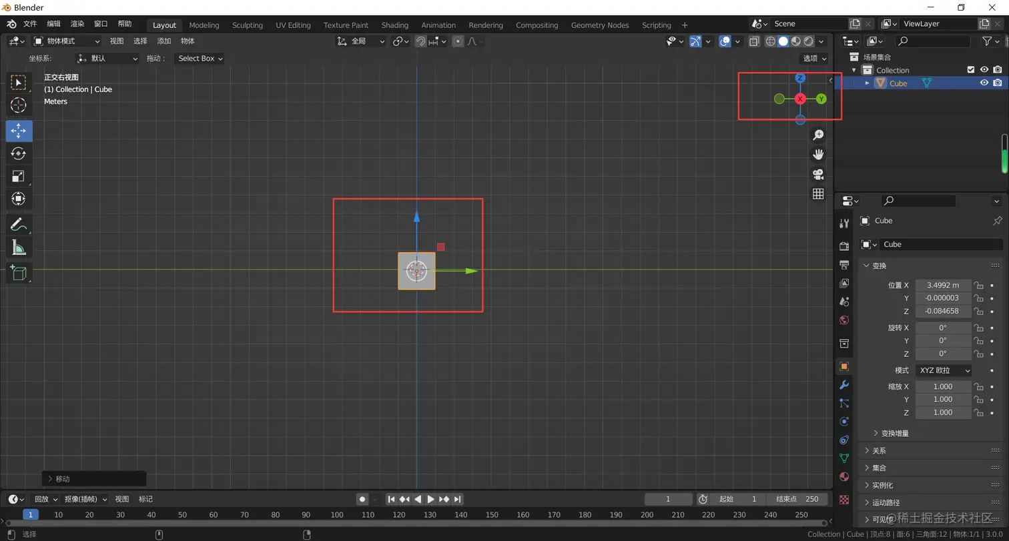The height and width of the screenshot is (541, 1009).
Task: Uncheck the Collection exclude checkbox
Action: [971, 70]
